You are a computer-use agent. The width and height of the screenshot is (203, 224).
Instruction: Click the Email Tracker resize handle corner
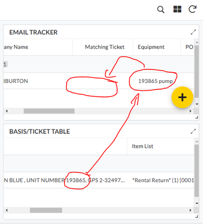196,117
